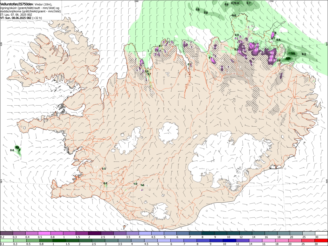Pick the light grey snow swatch starting at 25
328x246 pixels.
click(309, 233)
